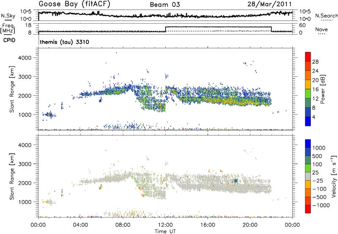Click the 'N.Sky' label
This screenshot has width=338, height=234.
8,16
